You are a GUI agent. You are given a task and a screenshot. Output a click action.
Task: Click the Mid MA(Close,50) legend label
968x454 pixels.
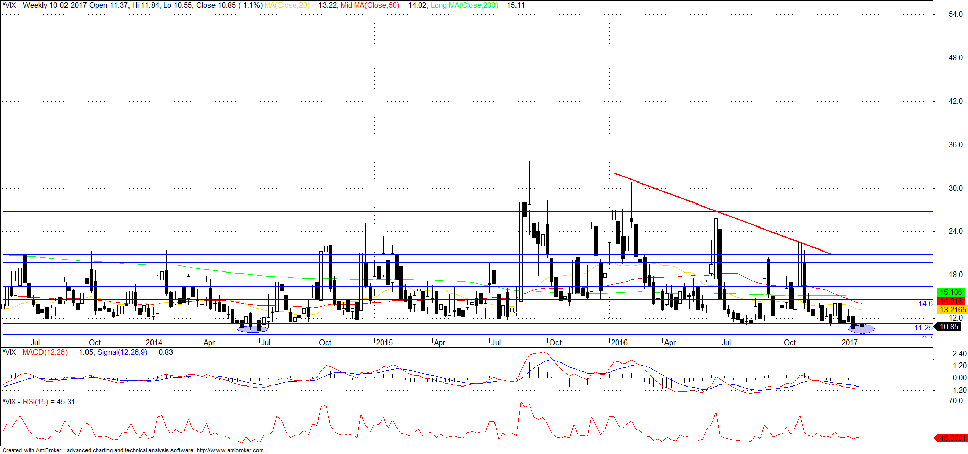pyautogui.click(x=370, y=5)
